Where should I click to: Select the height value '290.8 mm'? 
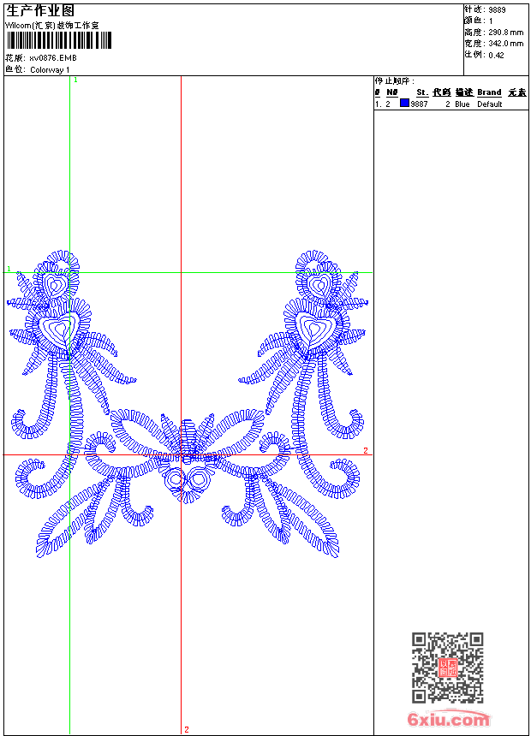click(x=505, y=33)
